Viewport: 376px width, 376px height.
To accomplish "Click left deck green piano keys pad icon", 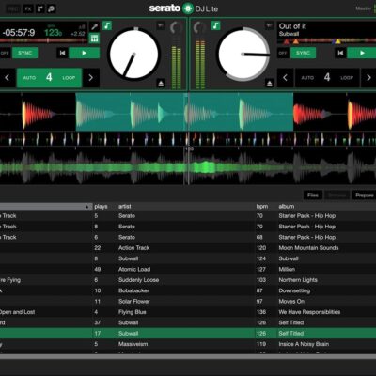I will click(94, 39).
